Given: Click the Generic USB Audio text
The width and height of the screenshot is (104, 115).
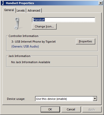Looking at the screenshot, I should point(25,46).
